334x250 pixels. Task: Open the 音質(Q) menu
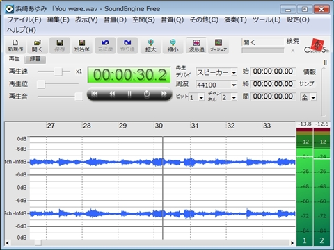(173, 19)
